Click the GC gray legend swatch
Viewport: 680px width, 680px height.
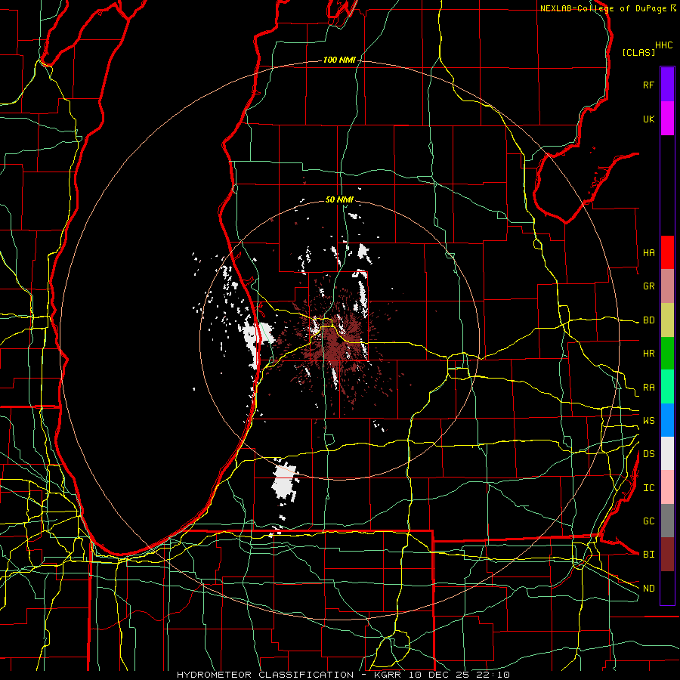click(x=667, y=521)
